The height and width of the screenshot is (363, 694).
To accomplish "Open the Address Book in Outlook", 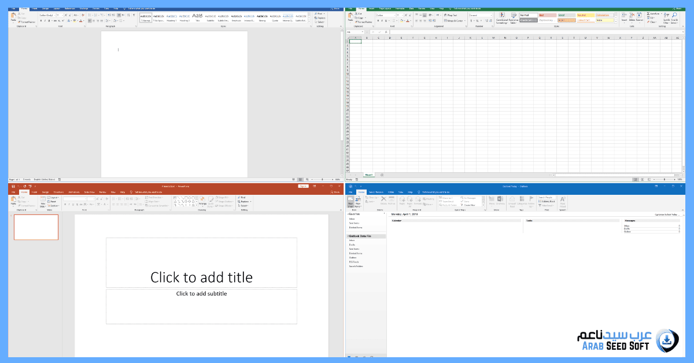I will coord(549,201).
